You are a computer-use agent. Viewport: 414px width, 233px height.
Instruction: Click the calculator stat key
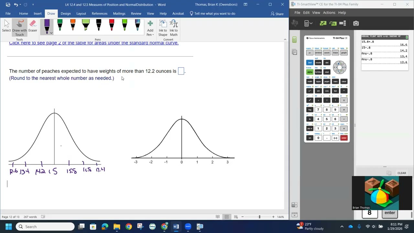[x=327, y=72]
